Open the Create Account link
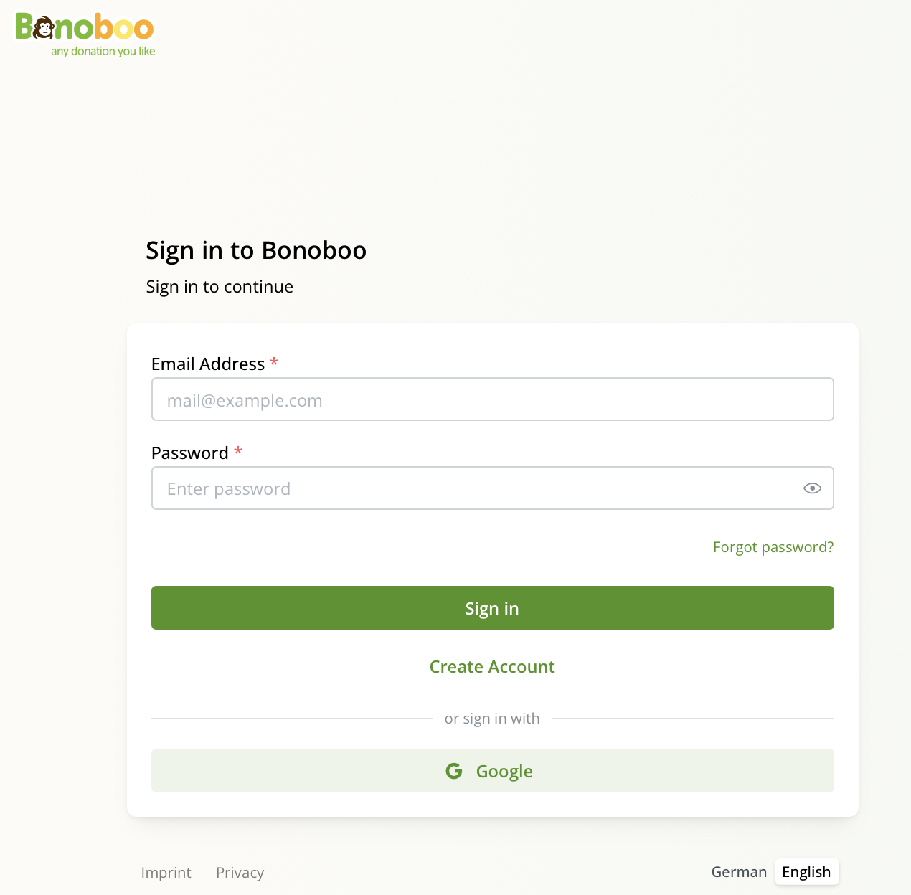Screen dimensions: 911x895 click(x=492, y=667)
